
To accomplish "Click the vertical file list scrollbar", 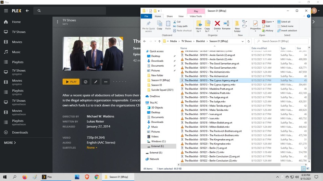I will [309, 126].
